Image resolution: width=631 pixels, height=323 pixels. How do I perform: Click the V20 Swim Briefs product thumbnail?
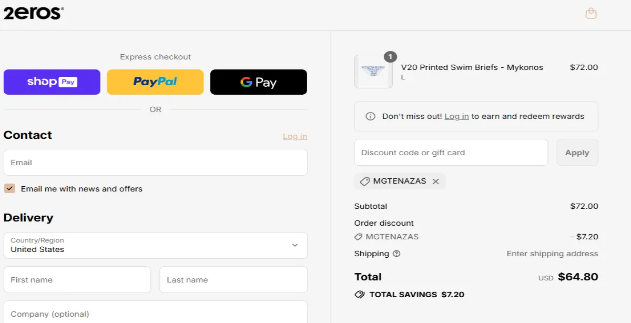373,72
